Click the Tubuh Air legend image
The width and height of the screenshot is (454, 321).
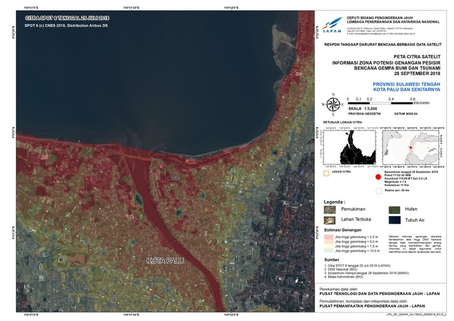(x=396, y=220)
